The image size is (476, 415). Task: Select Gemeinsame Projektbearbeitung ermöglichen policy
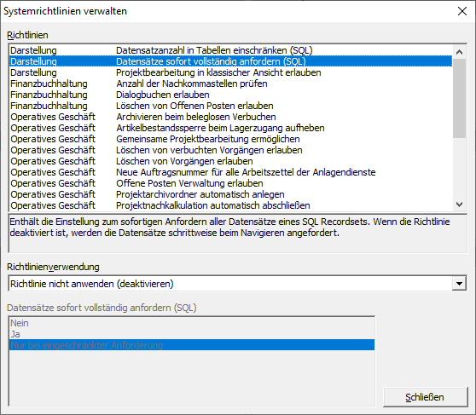(230, 139)
